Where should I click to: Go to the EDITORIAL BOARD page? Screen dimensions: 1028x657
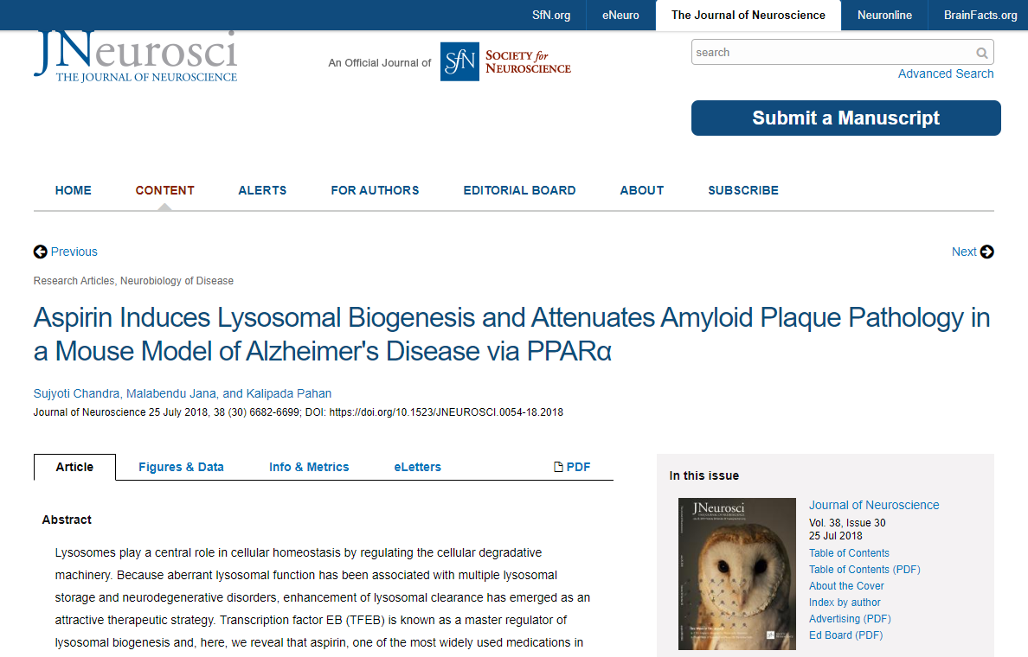(519, 190)
